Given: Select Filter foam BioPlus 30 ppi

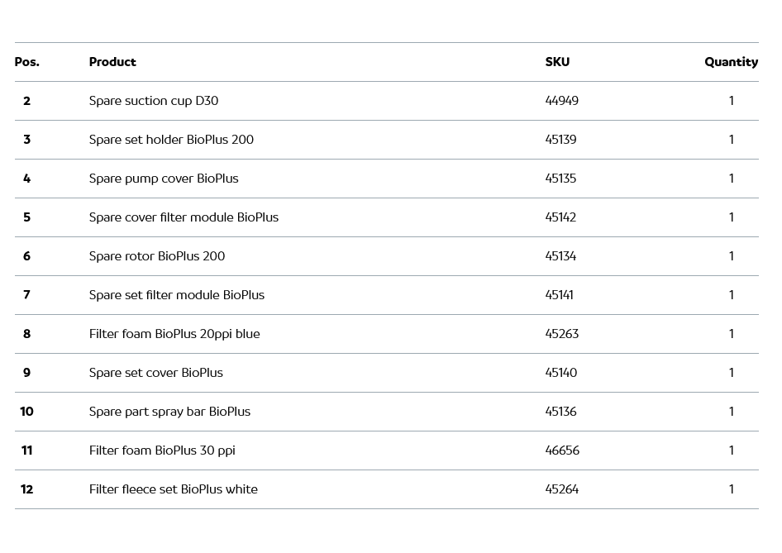Looking at the screenshot, I should point(162,451).
